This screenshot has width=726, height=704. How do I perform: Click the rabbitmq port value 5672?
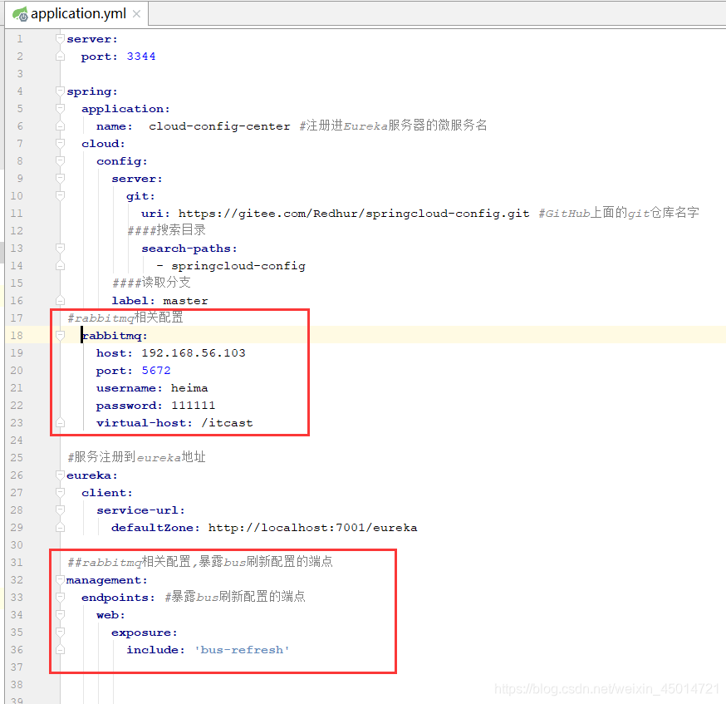click(x=156, y=371)
